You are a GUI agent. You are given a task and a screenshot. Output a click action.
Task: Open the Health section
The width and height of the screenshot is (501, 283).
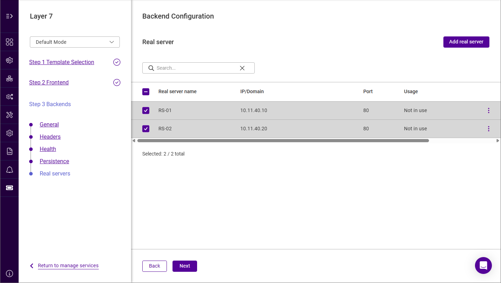[48, 149]
